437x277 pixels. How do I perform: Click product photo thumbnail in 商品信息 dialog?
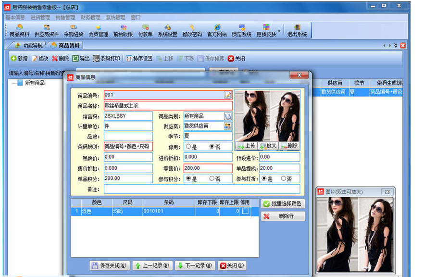(x=268, y=116)
